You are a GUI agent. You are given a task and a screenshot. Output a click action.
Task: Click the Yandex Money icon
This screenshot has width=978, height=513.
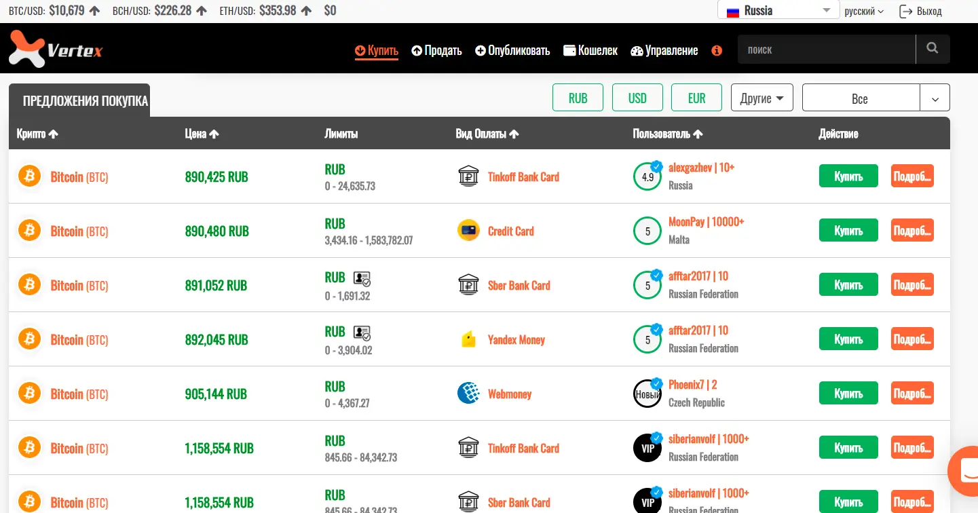(468, 339)
